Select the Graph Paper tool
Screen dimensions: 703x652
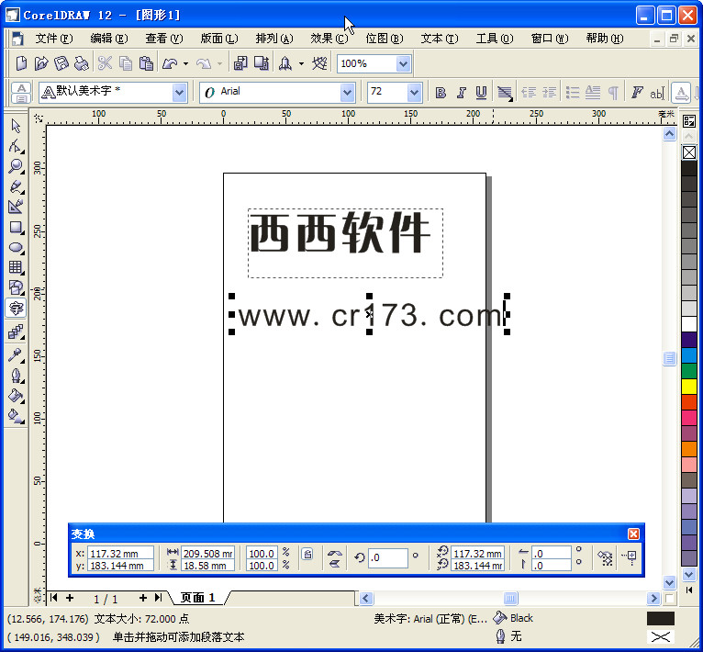point(16,267)
